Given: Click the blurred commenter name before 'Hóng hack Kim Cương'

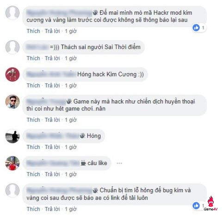Looking at the screenshot, I should [51, 74].
